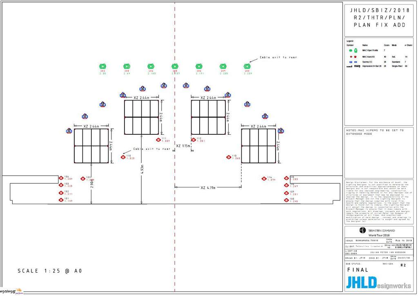Select the XZ 4.71m dimension label
This screenshot has height=296, width=418.
[x=208, y=187]
